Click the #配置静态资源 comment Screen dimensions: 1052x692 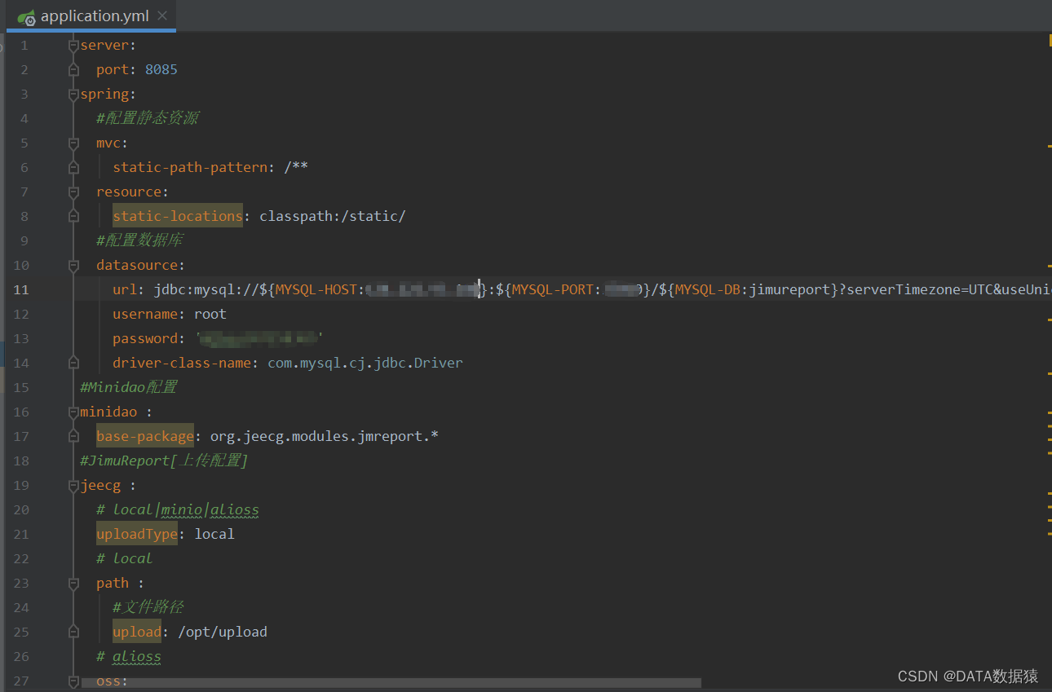tap(148, 119)
